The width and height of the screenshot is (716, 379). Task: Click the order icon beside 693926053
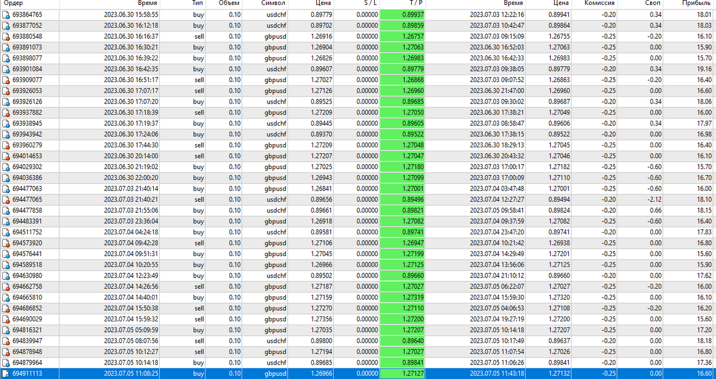click(6, 91)
